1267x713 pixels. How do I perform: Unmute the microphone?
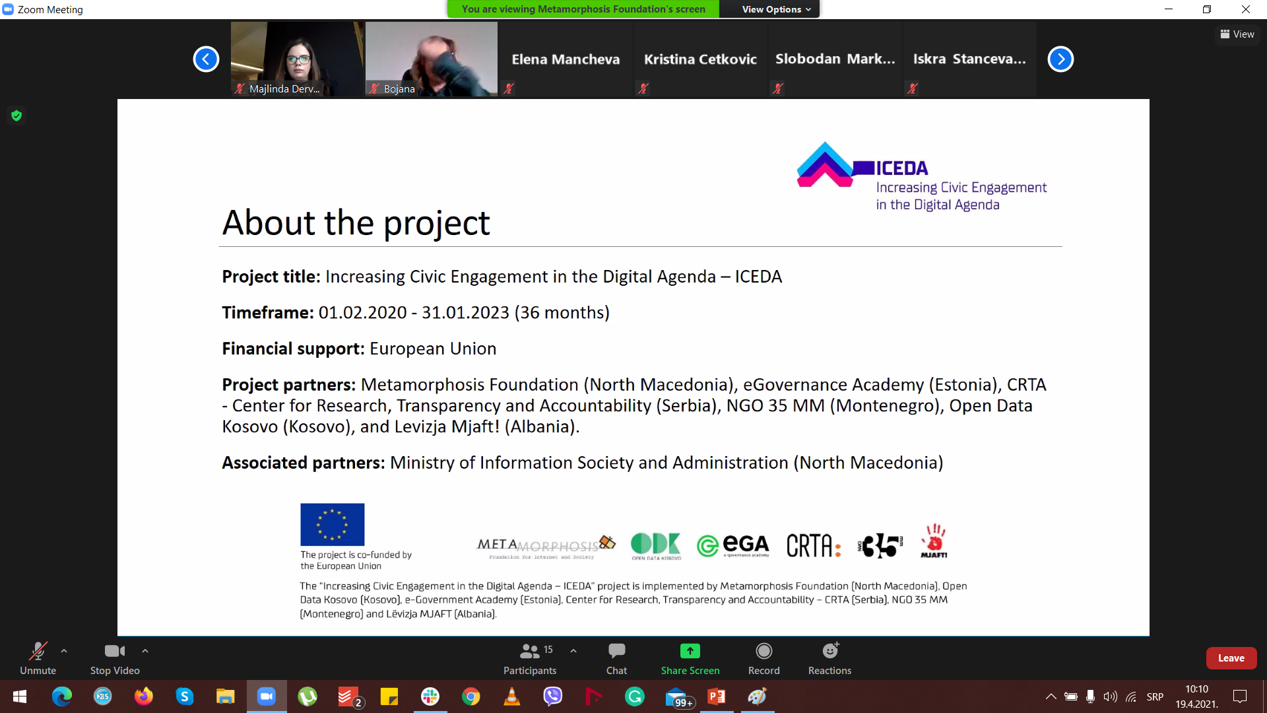click(x=38, y=658)
